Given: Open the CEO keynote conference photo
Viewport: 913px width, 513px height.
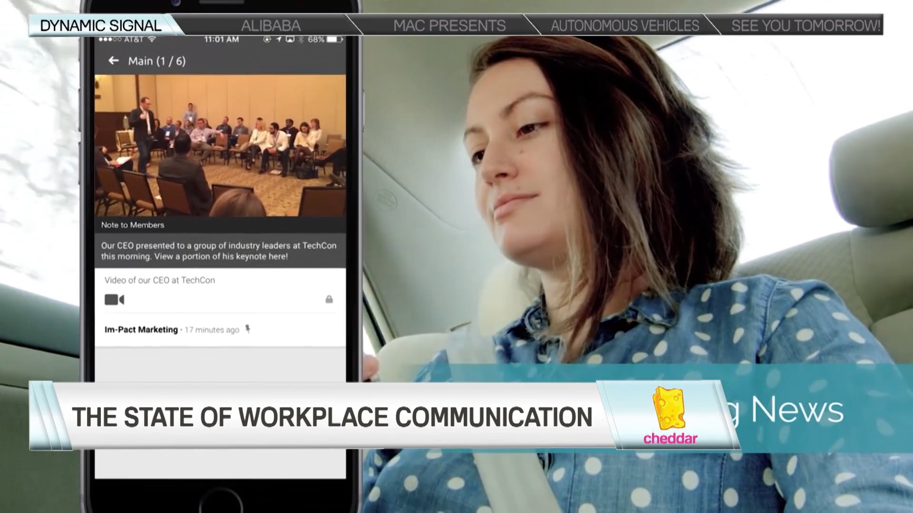Looking at the screenshot, I should (x=220, y=145).
